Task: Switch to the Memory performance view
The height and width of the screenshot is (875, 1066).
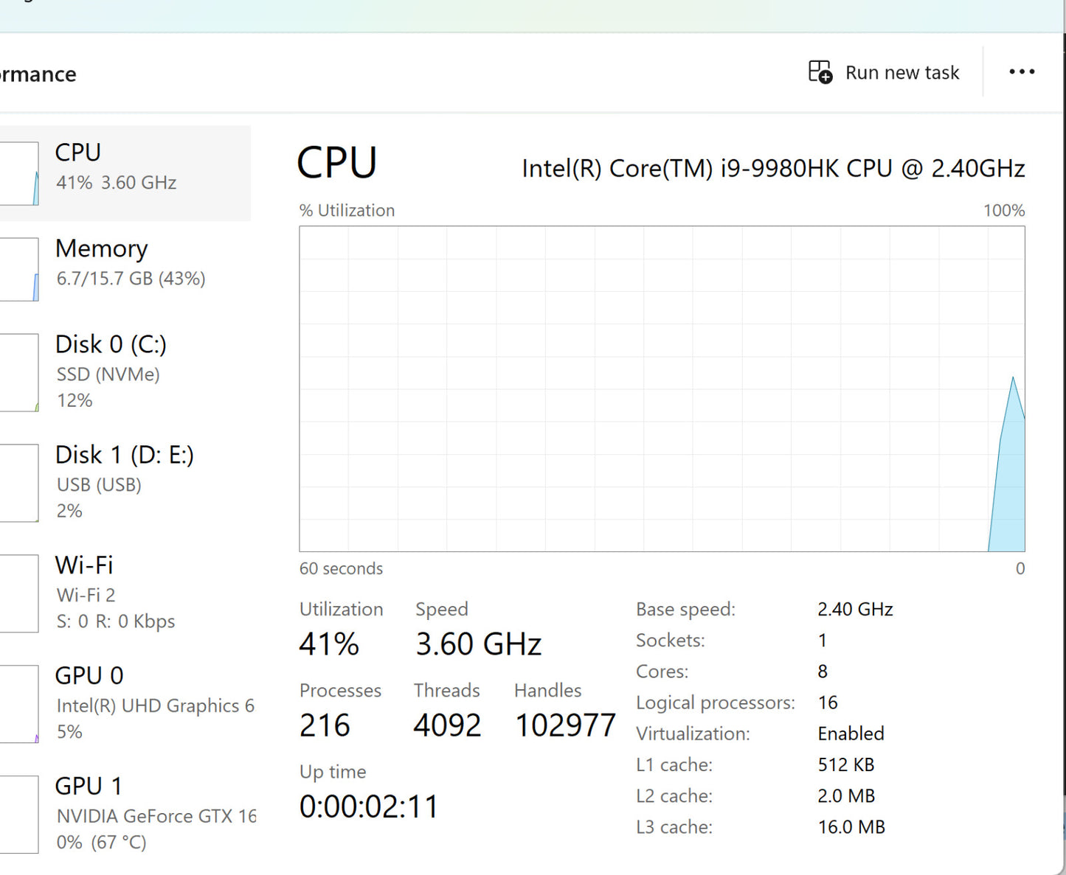Action: pyautogui.click(x=125, y=263)
